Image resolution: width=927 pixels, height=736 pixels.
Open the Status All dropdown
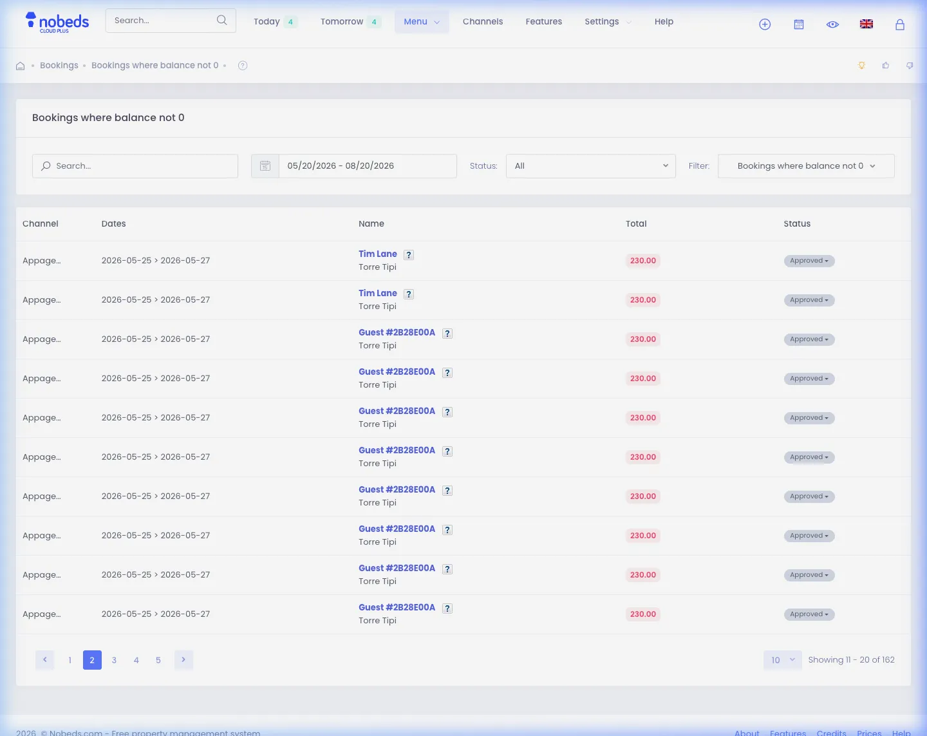click(x=591, y=166)
